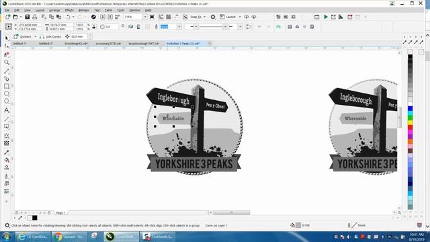Open the Layout menu
Screen dimensions: 430x242
[x=40, y=10]
